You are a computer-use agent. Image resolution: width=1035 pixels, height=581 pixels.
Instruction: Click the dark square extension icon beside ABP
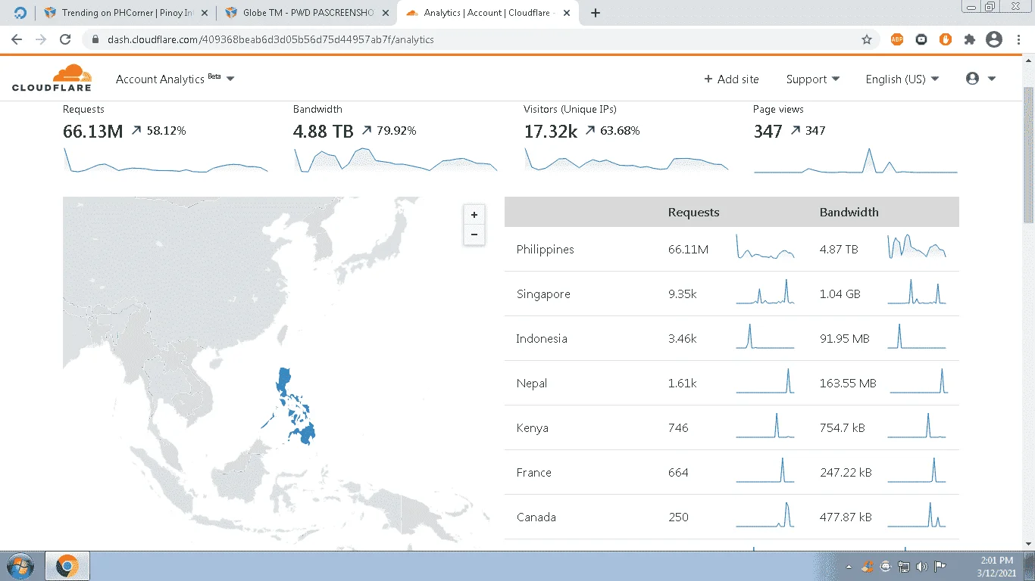click(x=921, y=39)
